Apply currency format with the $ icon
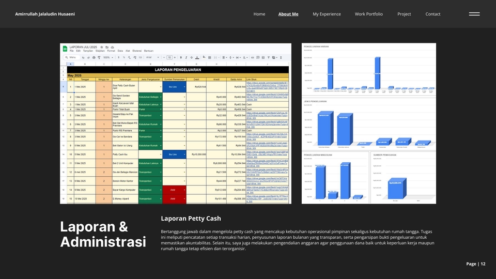This screenshot has width=496, height=279. click(x=119, y=57)
